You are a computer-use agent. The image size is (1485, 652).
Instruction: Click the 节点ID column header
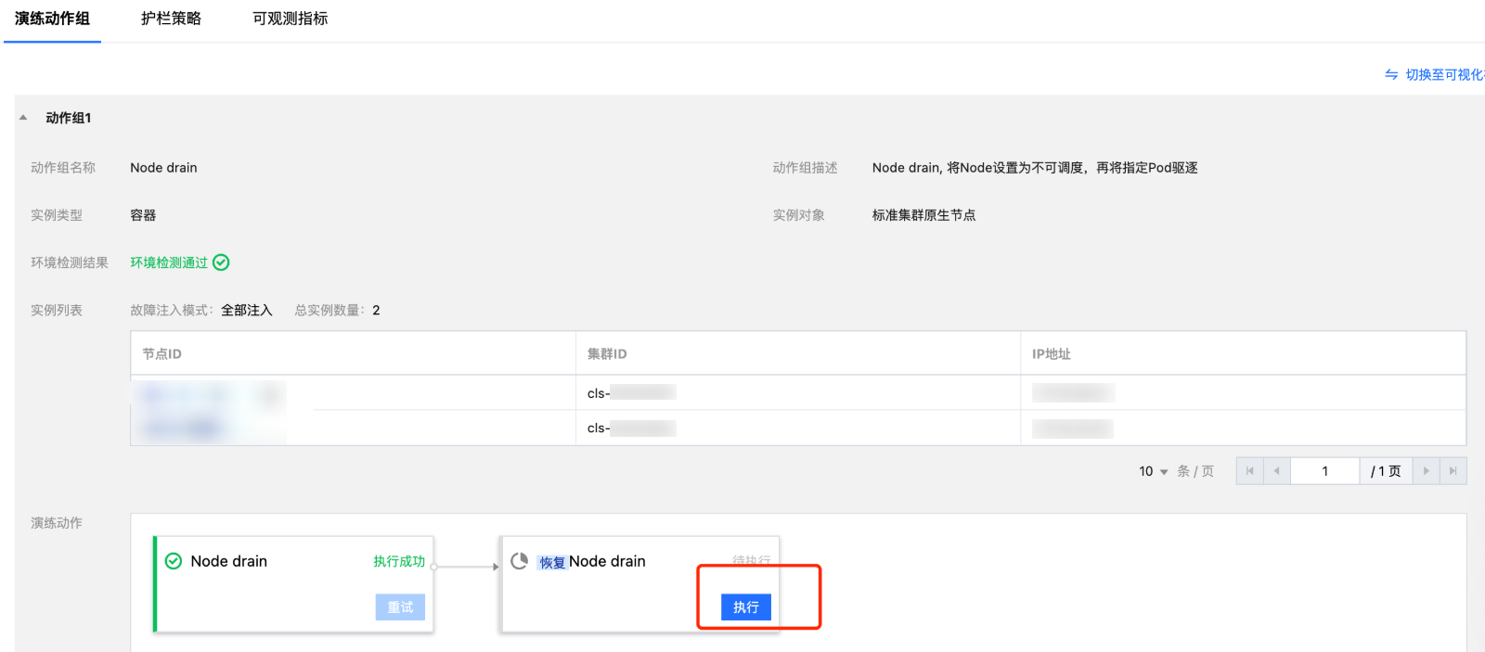coord(161,354)
